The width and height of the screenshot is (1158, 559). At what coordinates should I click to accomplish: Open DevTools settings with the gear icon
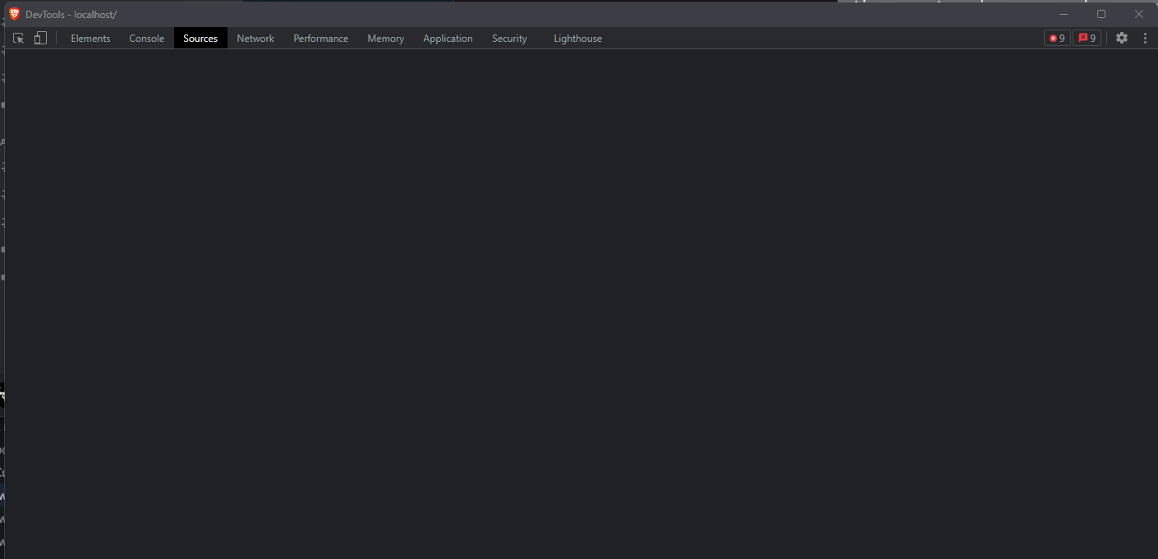pos(1122,38)
